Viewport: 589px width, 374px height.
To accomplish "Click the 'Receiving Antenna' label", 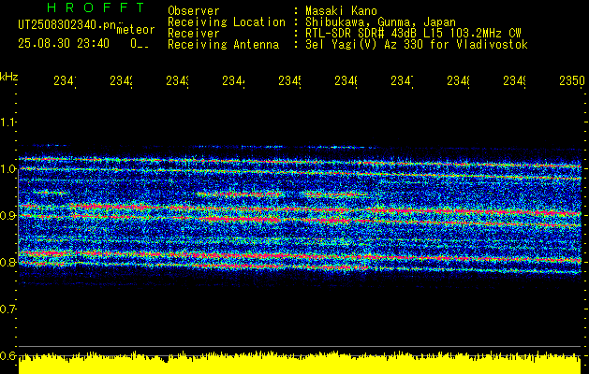I will (223, 45).
